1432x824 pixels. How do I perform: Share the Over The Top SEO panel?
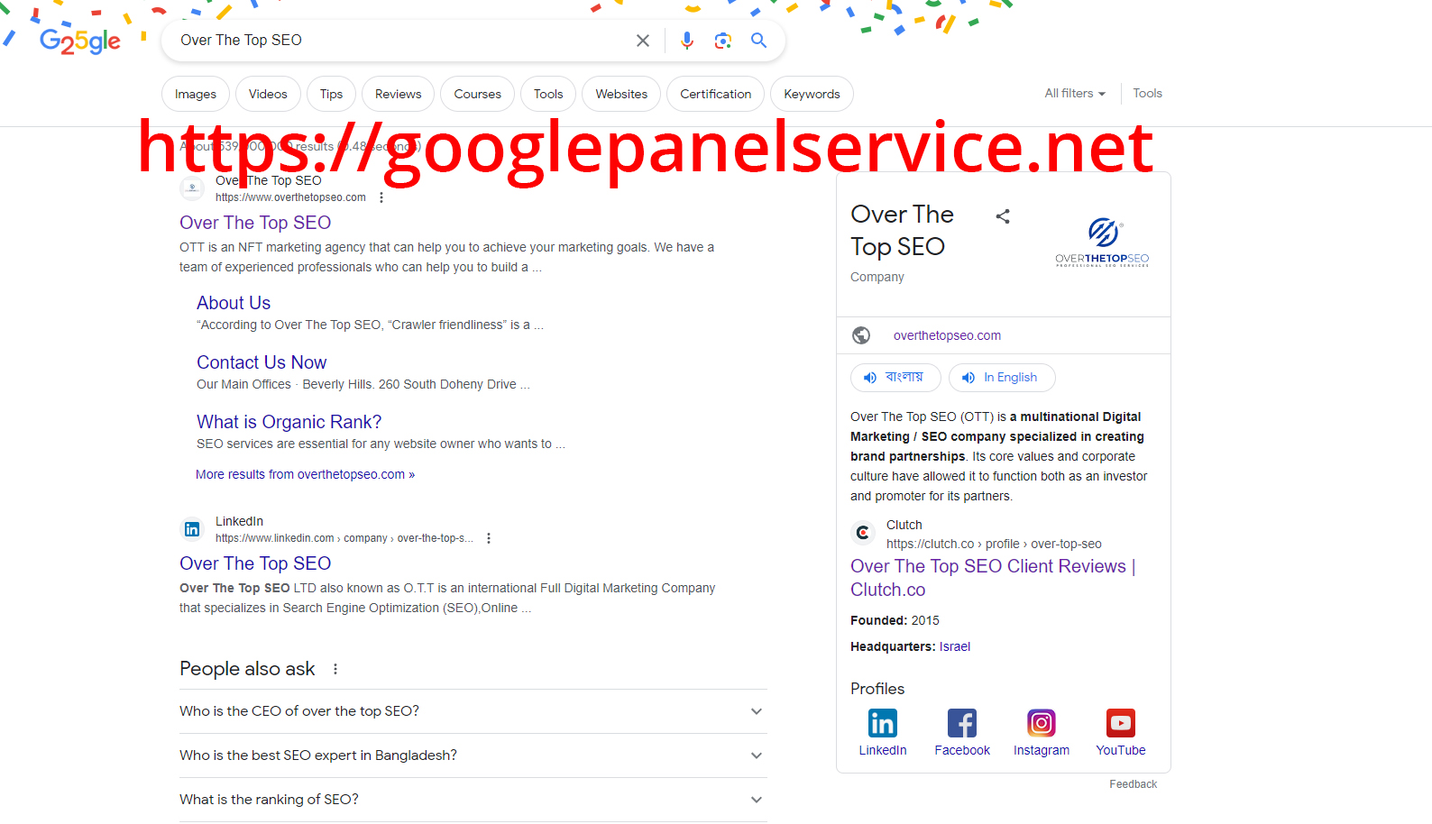[x=1003, y=216]
